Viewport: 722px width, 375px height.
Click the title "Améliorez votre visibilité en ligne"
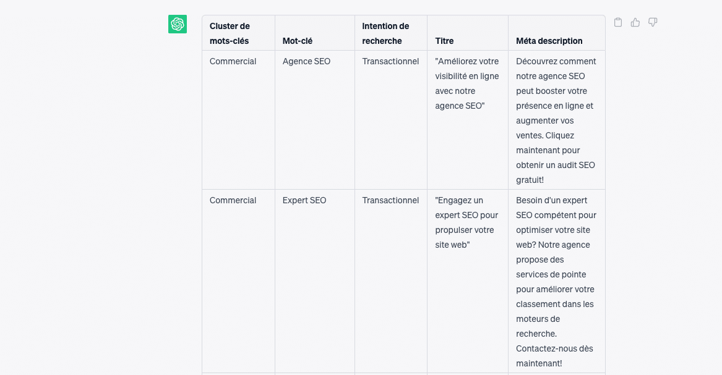coord(466,83)
